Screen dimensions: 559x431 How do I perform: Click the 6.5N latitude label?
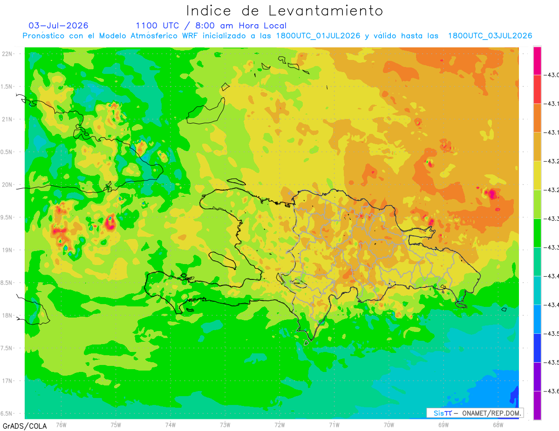coord(7,413)
